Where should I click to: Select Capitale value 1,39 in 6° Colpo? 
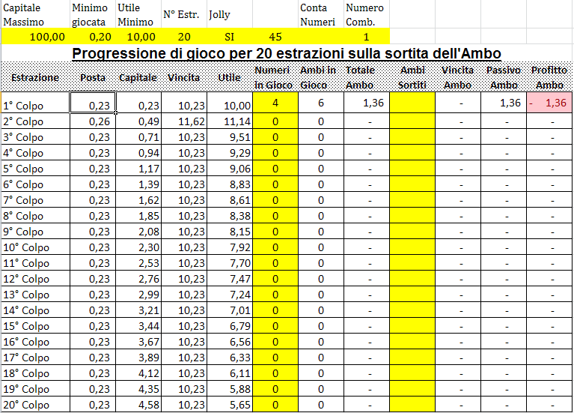(138, 184)
